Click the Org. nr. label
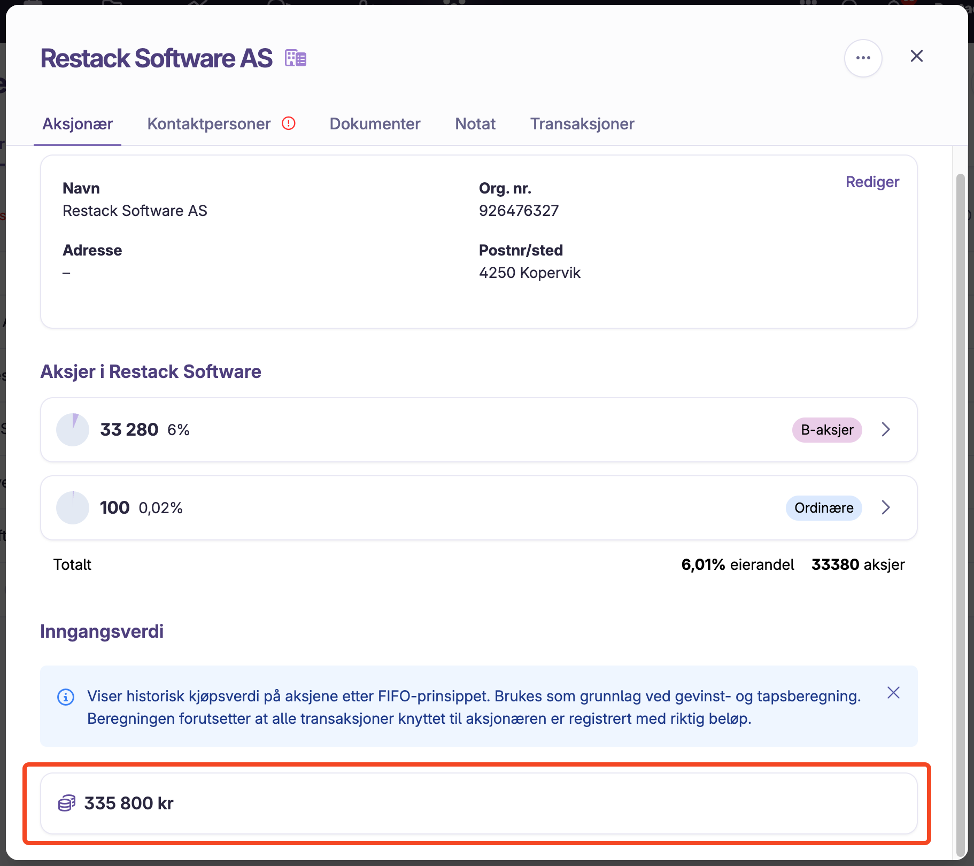This screenshot has width=974, height=866. coord(505,188)
